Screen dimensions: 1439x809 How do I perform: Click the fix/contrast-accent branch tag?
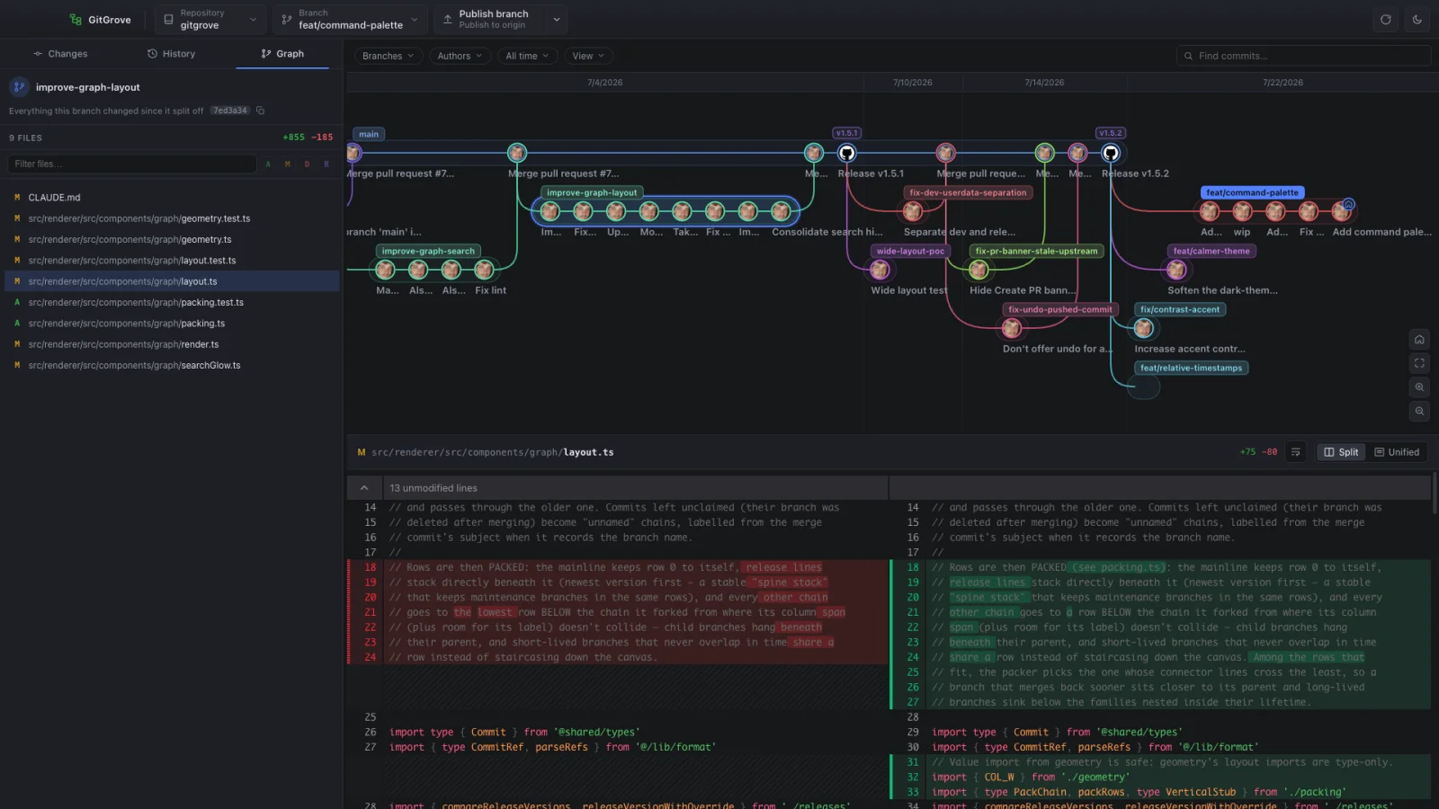click(x=1180, y=309)
